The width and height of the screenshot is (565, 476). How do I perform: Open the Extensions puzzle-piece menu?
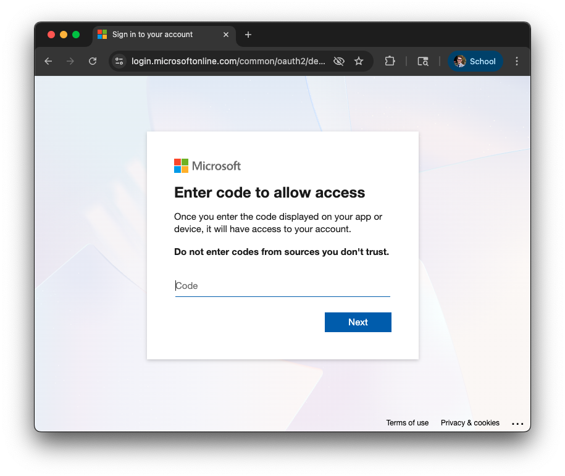coord(390,61)
